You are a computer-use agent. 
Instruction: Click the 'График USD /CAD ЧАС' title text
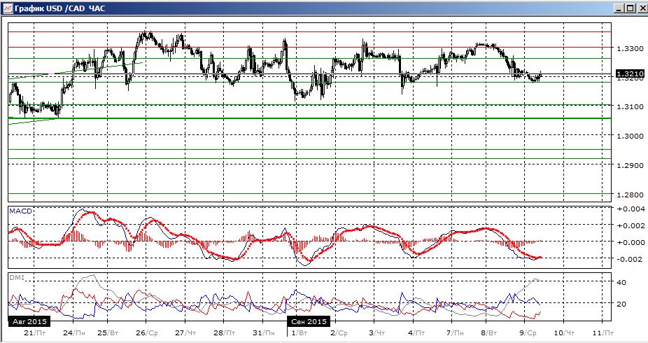click(60, 8)
